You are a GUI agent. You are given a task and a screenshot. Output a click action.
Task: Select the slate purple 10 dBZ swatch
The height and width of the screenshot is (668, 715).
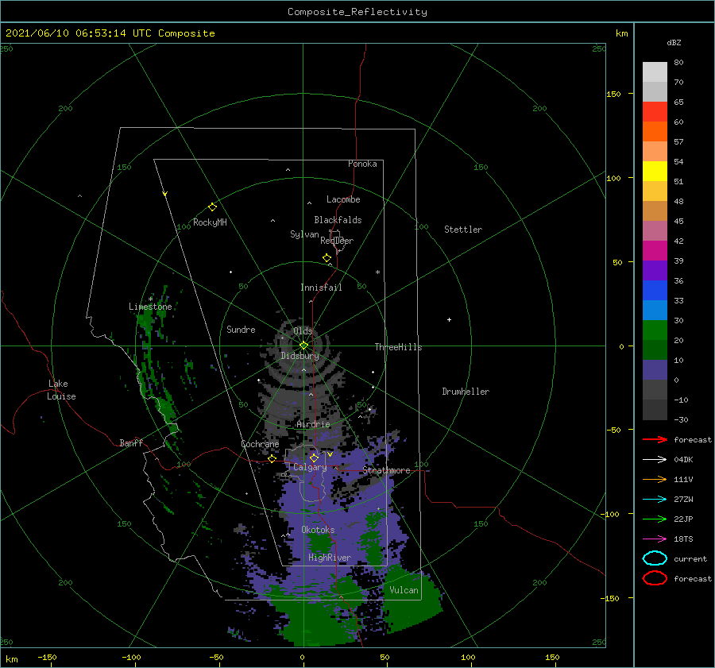[655, 369]
